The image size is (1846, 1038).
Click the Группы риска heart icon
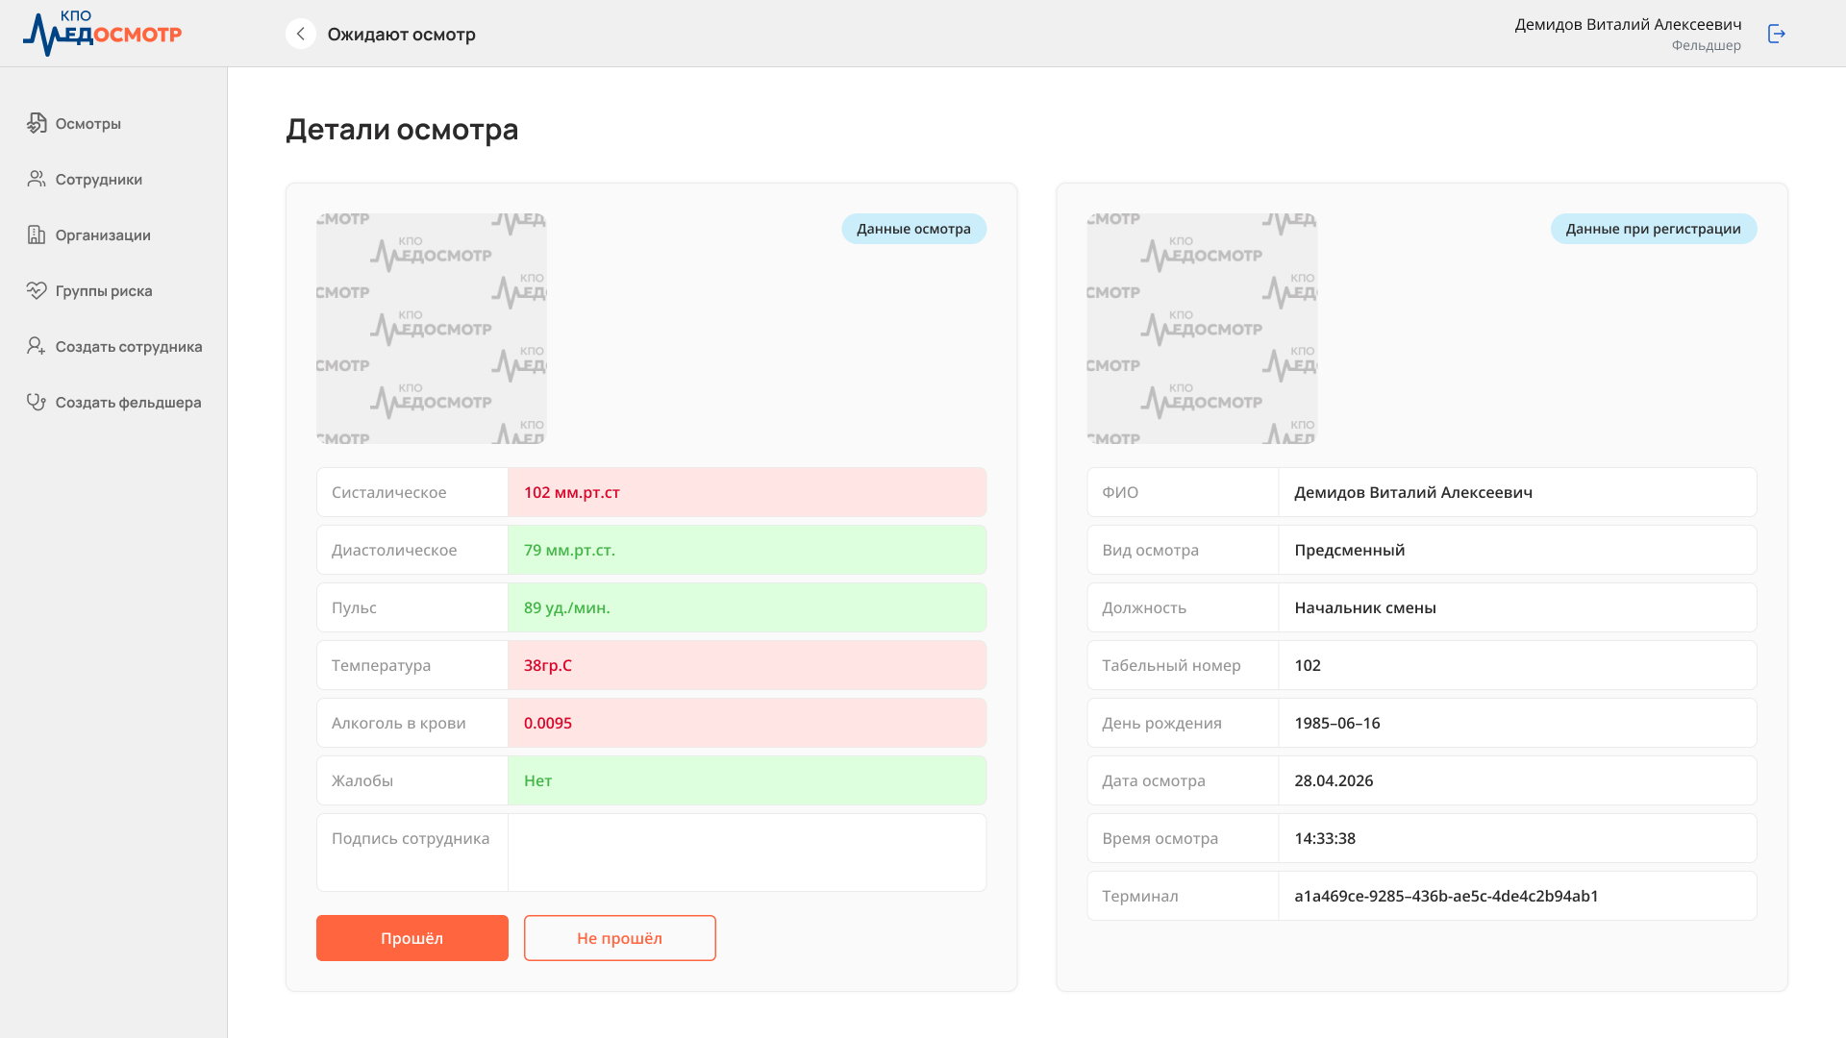tap(37, 290)
